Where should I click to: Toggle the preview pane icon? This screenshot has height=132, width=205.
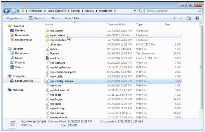coord(188,18)
